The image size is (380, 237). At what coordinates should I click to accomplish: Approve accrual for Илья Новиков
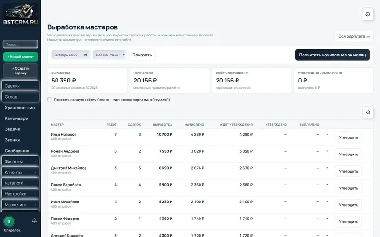point(348,137)
